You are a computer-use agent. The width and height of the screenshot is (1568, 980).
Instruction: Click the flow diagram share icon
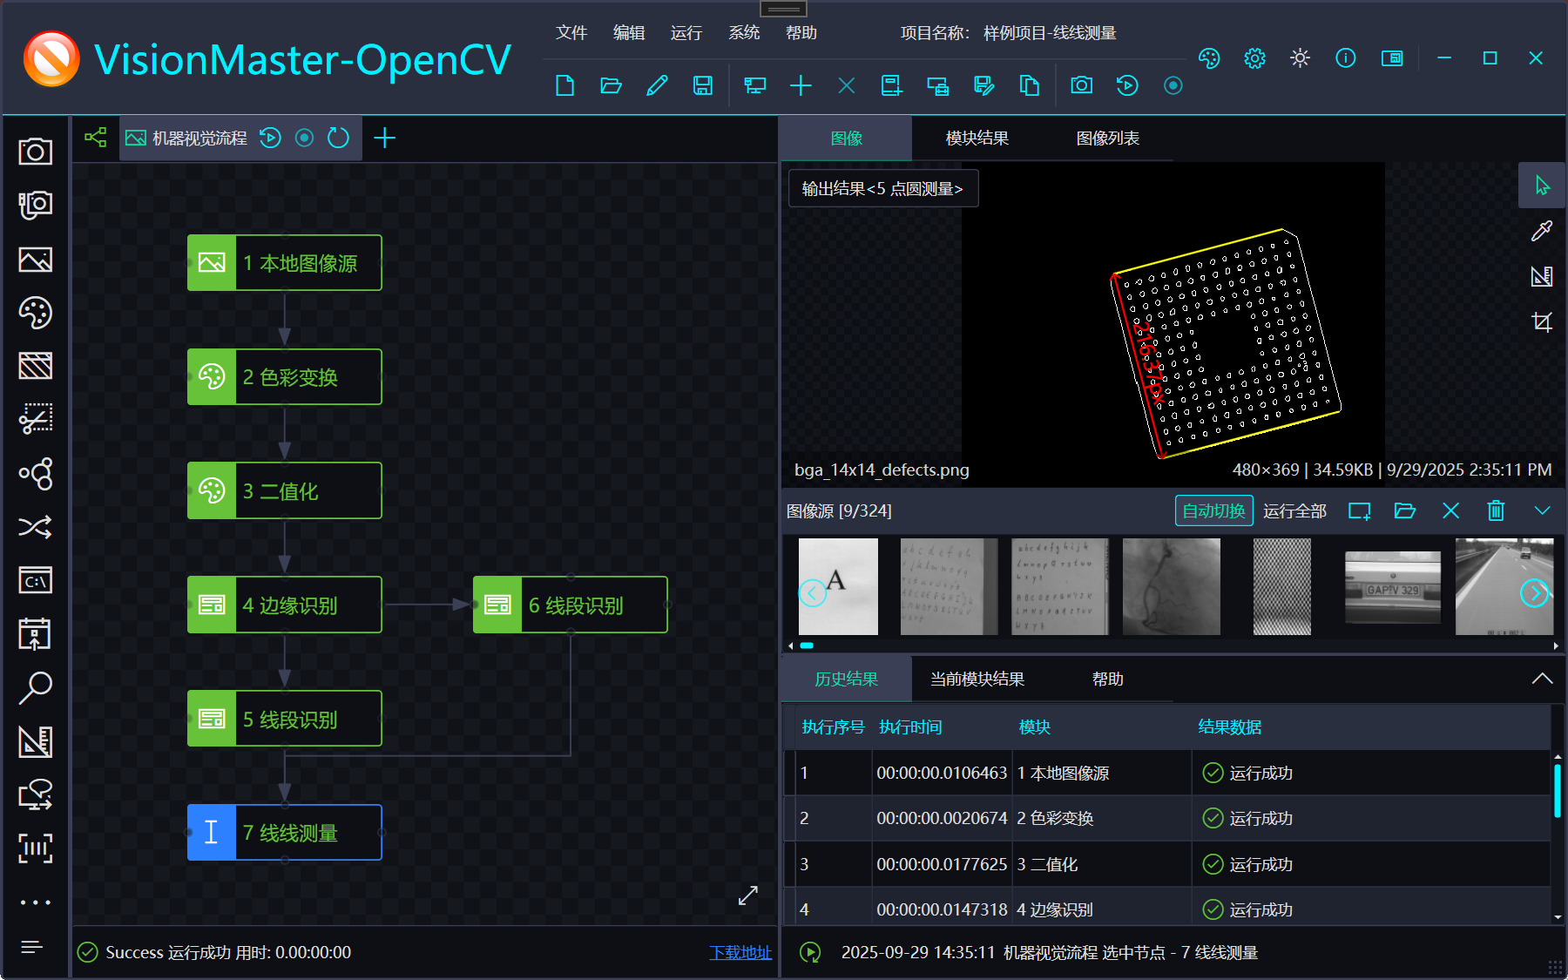point(96,138)
